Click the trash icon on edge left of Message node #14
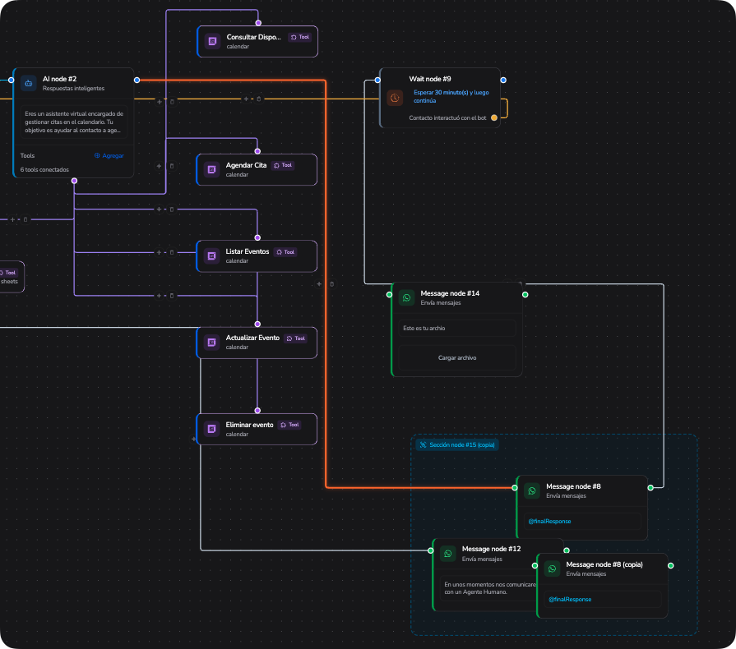Viewport: 736px width, 649px height. pos(332,284)
